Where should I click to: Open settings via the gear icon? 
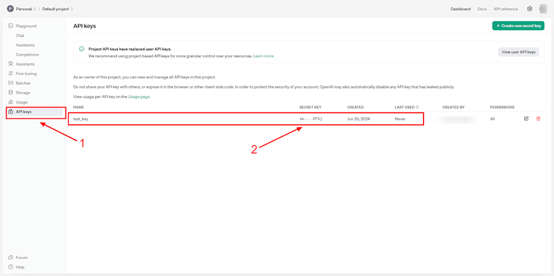tap(530, 9)
